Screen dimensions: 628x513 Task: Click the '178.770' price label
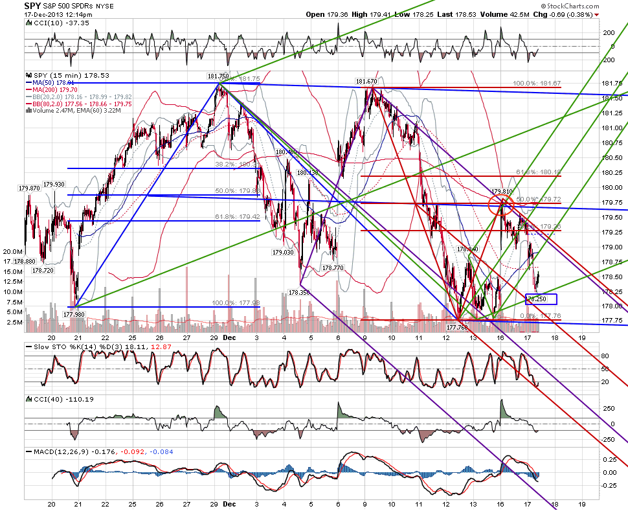click(x=333, y=268)
